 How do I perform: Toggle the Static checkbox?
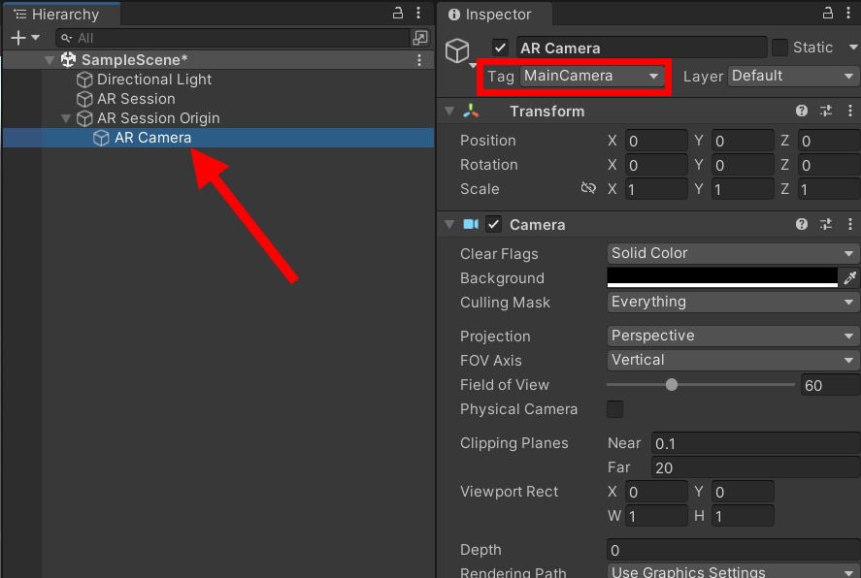(779, 48)
